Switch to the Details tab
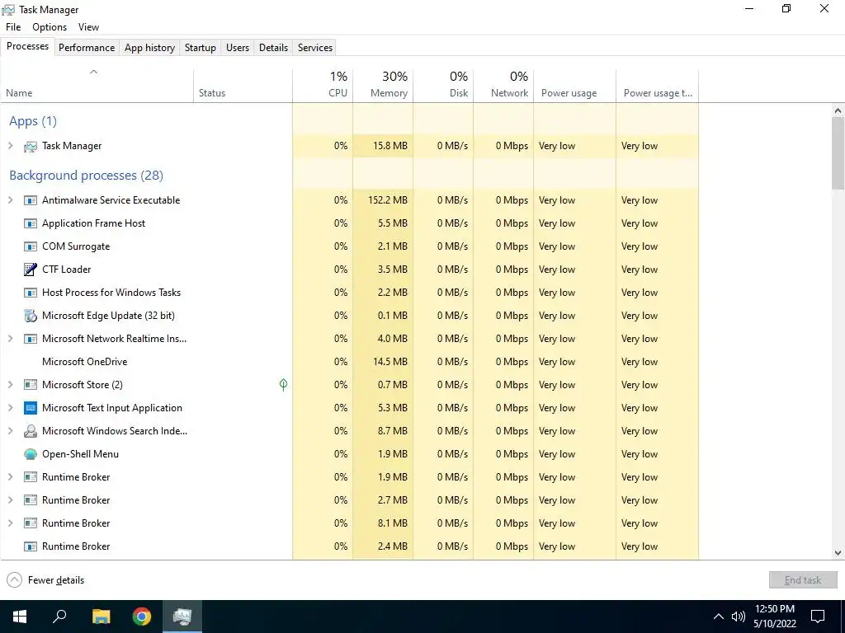 coord(274,47)
